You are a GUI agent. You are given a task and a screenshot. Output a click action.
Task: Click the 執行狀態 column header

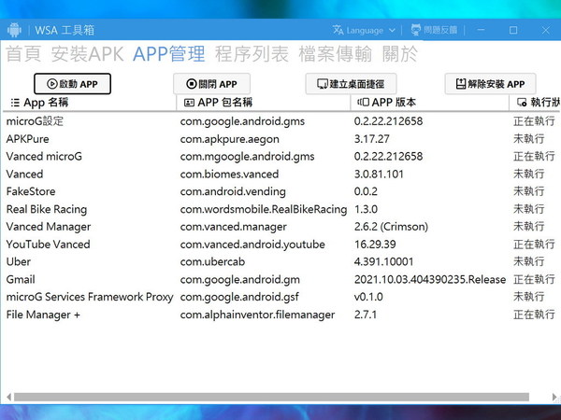(535, 103)
